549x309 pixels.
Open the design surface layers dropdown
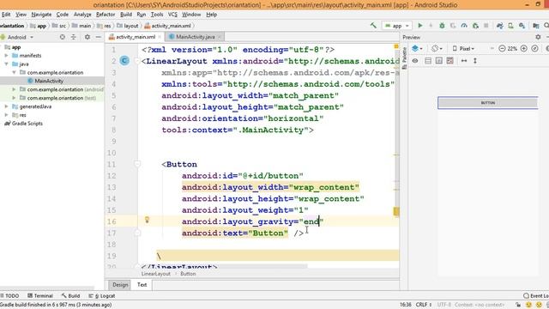point(417,48)
